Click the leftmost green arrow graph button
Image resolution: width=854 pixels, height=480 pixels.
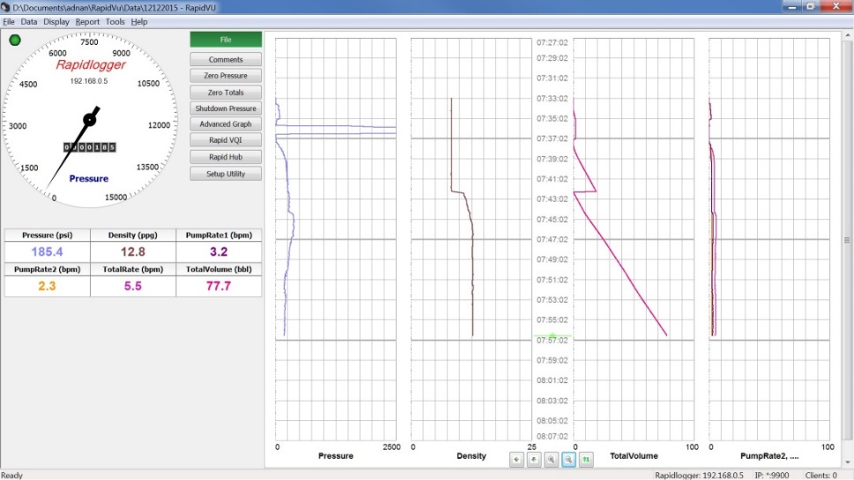(x=516, y=459)
